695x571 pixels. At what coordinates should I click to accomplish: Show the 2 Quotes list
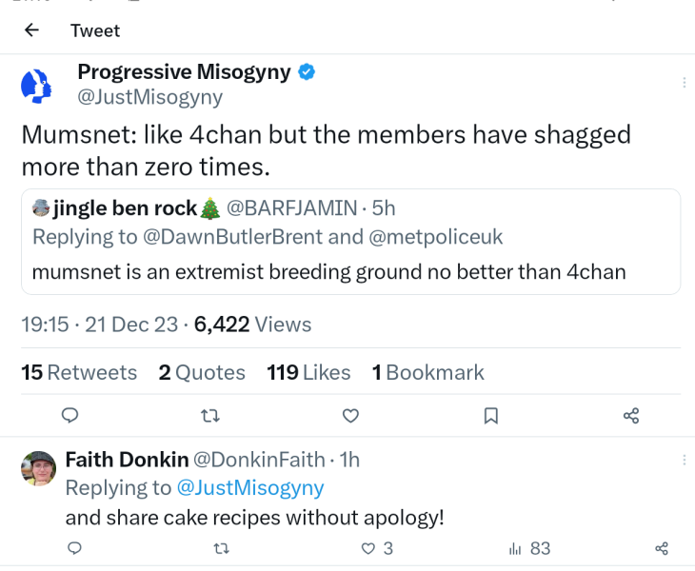(x=202, y=373)
